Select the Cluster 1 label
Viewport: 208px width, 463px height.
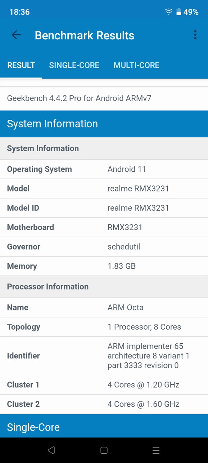click(23, 385)
